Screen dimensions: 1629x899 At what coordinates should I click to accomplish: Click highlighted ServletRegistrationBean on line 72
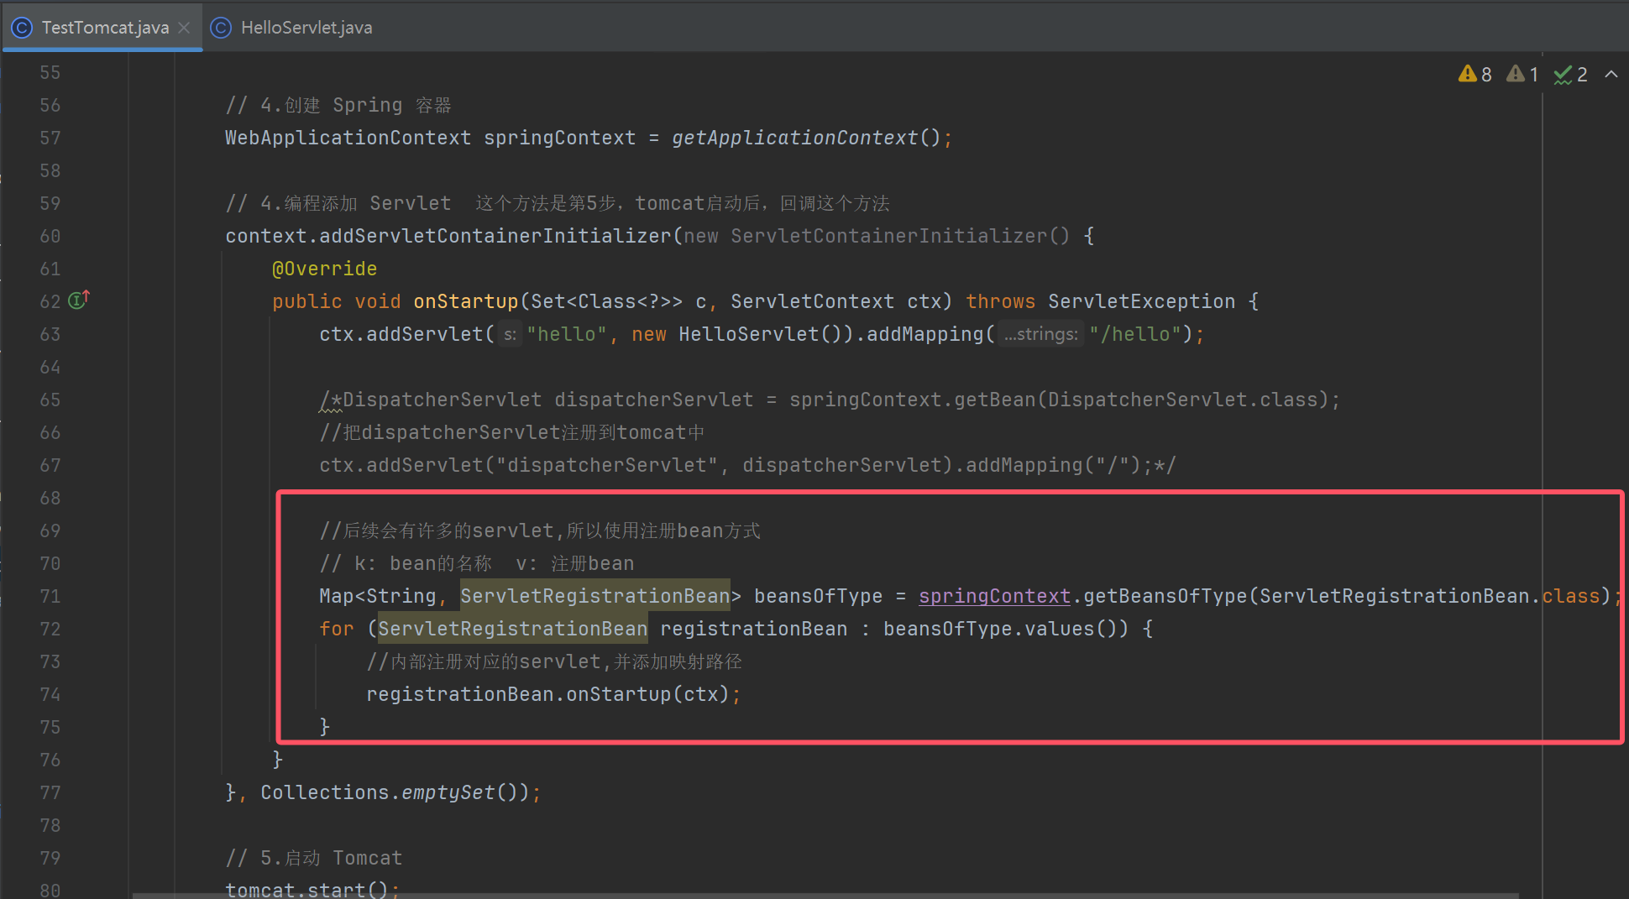pyautogui.click(x=512, y=629)
